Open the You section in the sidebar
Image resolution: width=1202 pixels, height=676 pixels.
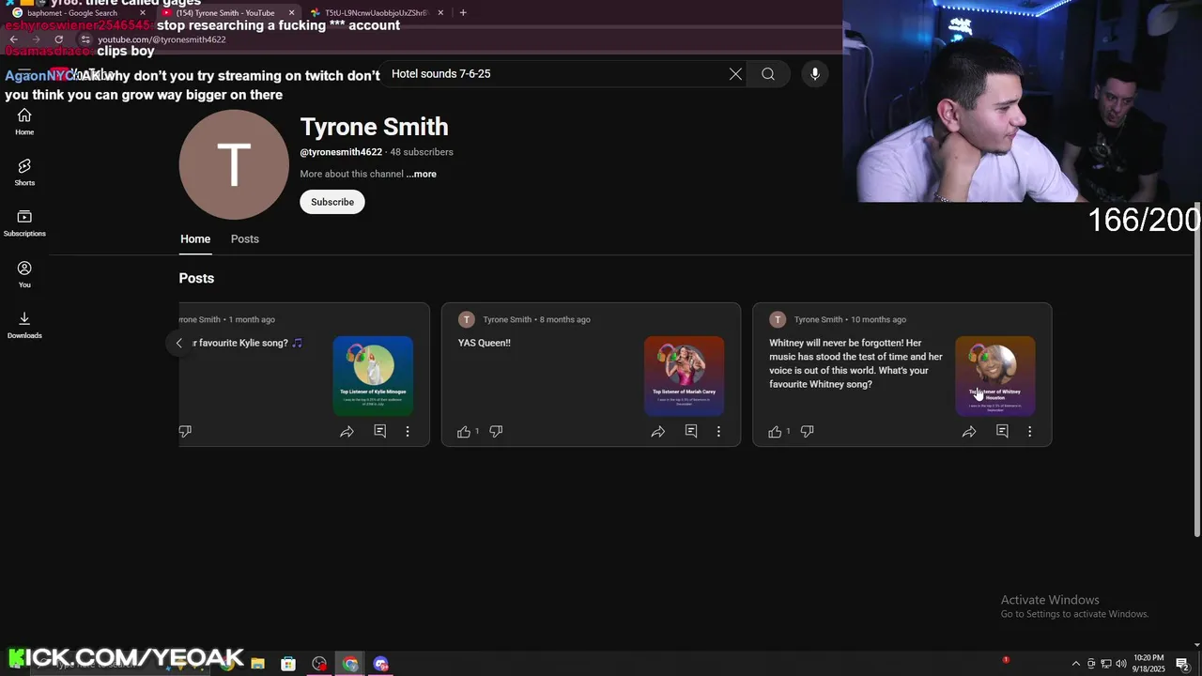tap(24, 274)
